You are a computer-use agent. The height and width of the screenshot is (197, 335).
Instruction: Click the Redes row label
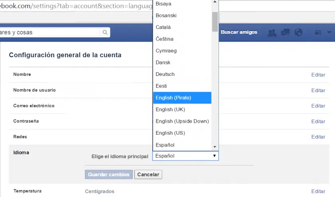point(20,137)
